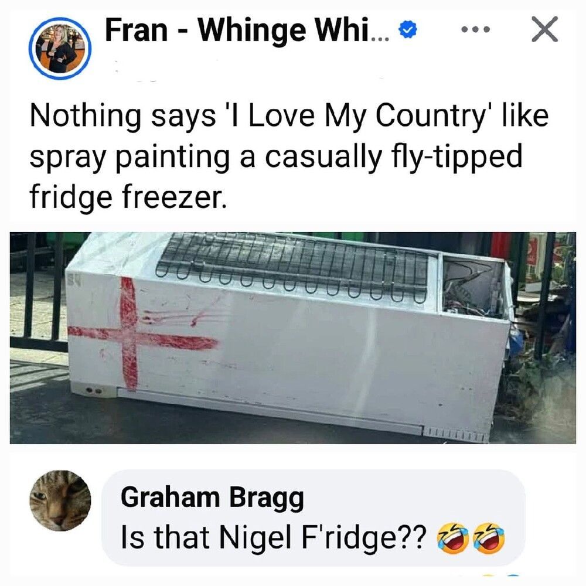The image size is (586, 586).
Task: Open the fly-tipped fridge photo
Action: point(292,338)
